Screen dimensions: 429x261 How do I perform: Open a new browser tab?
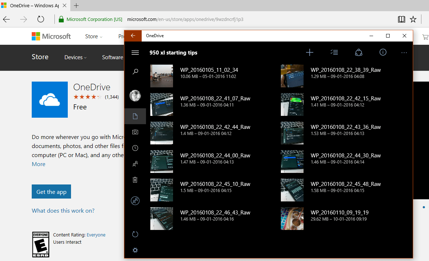[76, 5]
